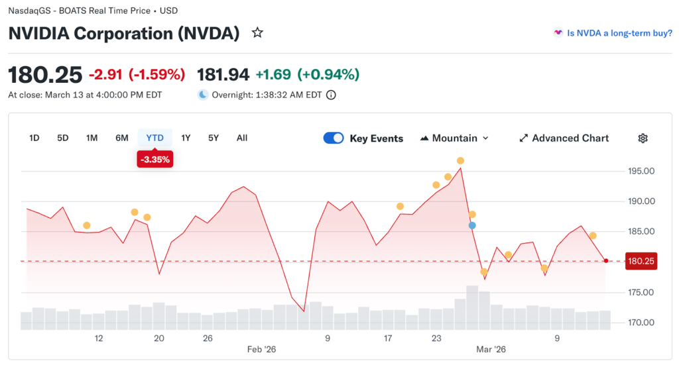This screenshot has width=679, height=367.
Task: Toggle off the Key Events switch
Action: (x=334, y=138)
